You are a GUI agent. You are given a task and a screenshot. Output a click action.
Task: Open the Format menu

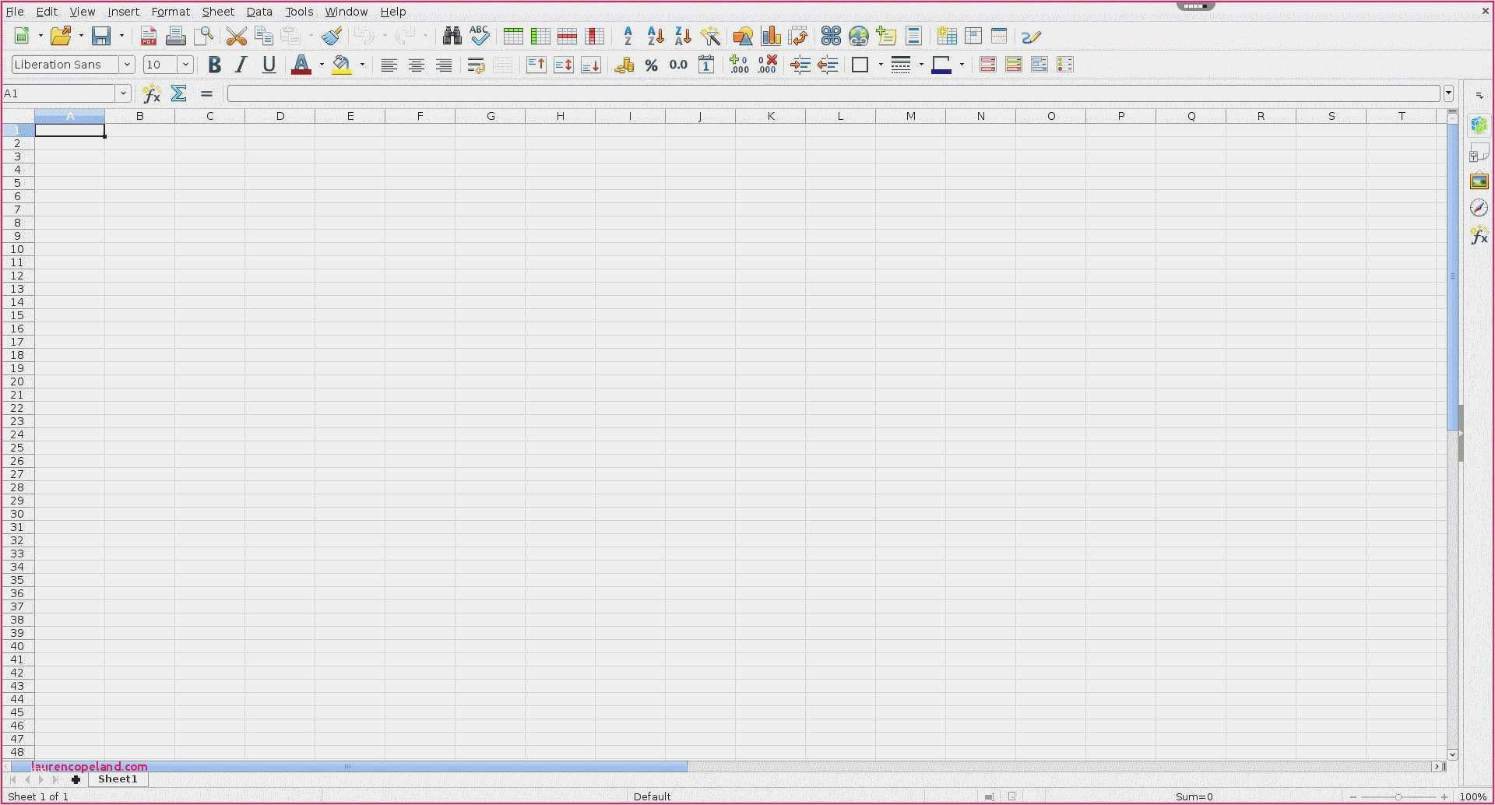point(171,12)
